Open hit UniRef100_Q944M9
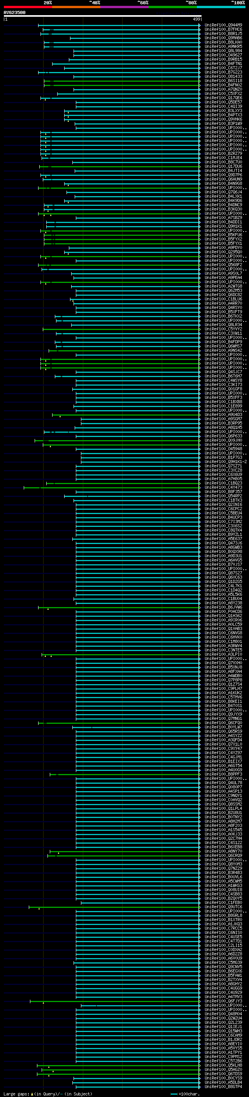Screen dimensions: 249x1097 [223, 25]
